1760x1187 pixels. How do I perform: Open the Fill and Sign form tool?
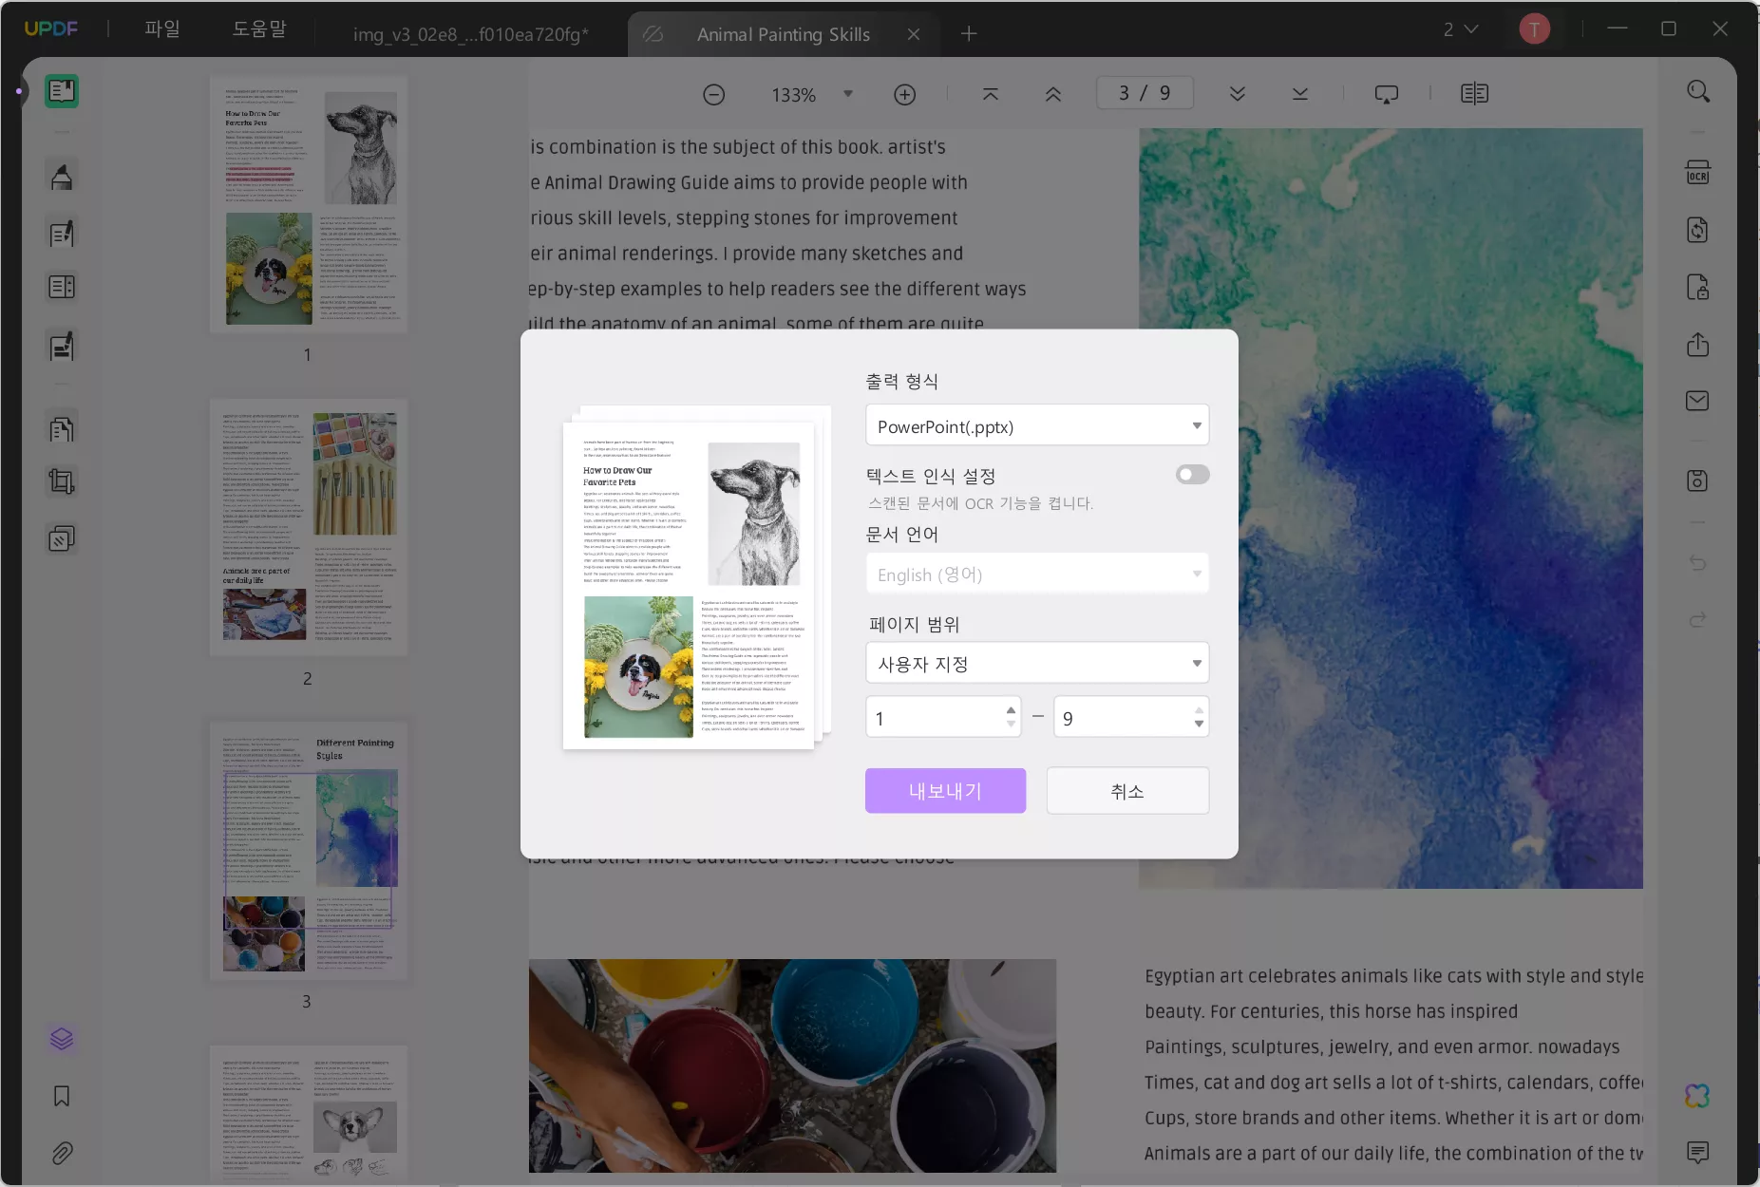click(x=62, y=347)
